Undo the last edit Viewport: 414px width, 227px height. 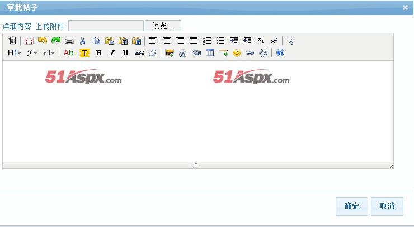[x=43, y=41]
